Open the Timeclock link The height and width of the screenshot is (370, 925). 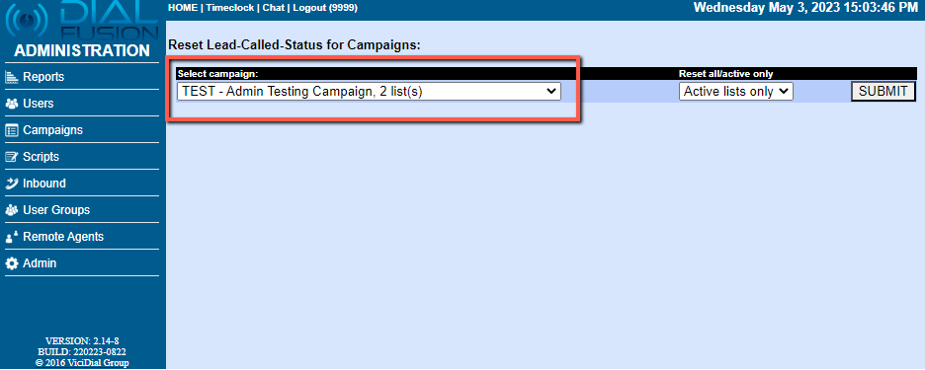pos(229,8)
